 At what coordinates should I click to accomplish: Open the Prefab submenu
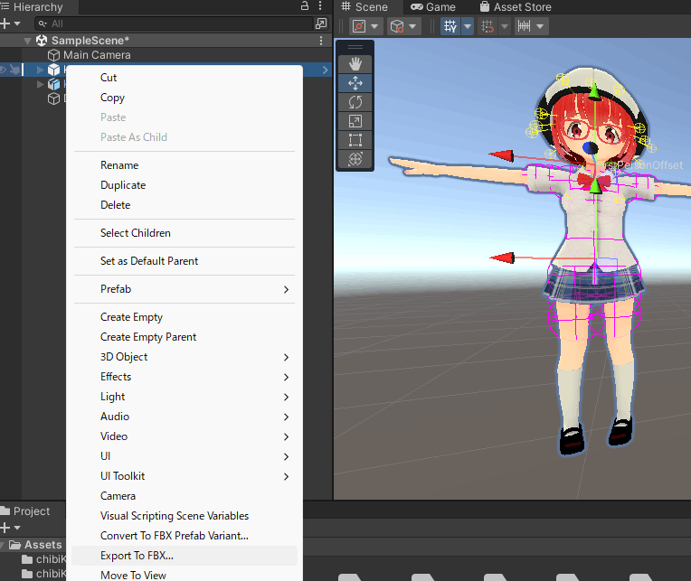pyautogui.click(x=185, y=289)
